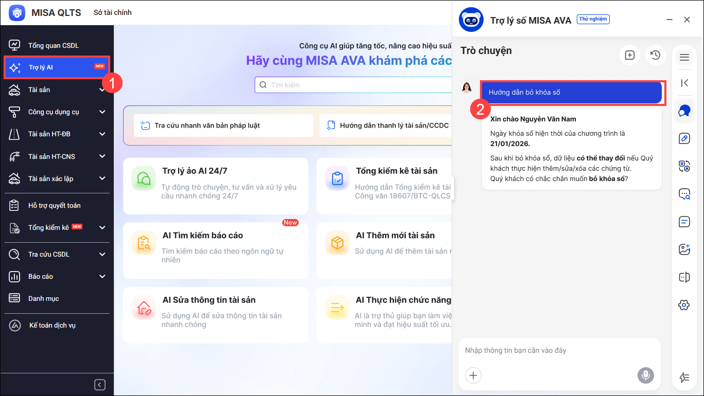Click the Báo cáo bar chart icon
The image size is (704, 396).
[x=14, y=276]
